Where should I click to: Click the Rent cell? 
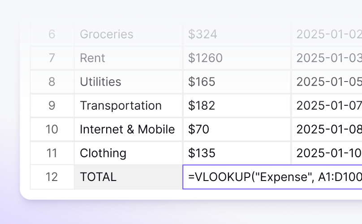click(x=128, y=58)
